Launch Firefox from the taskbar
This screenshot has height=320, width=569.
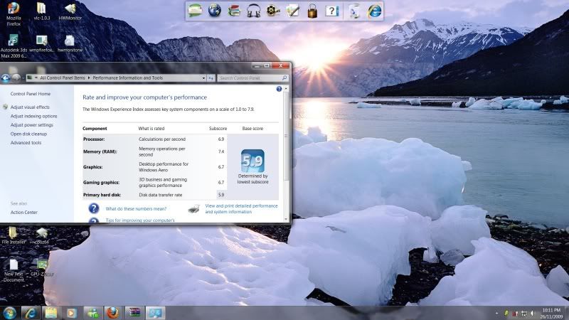(x=112, y=312)
